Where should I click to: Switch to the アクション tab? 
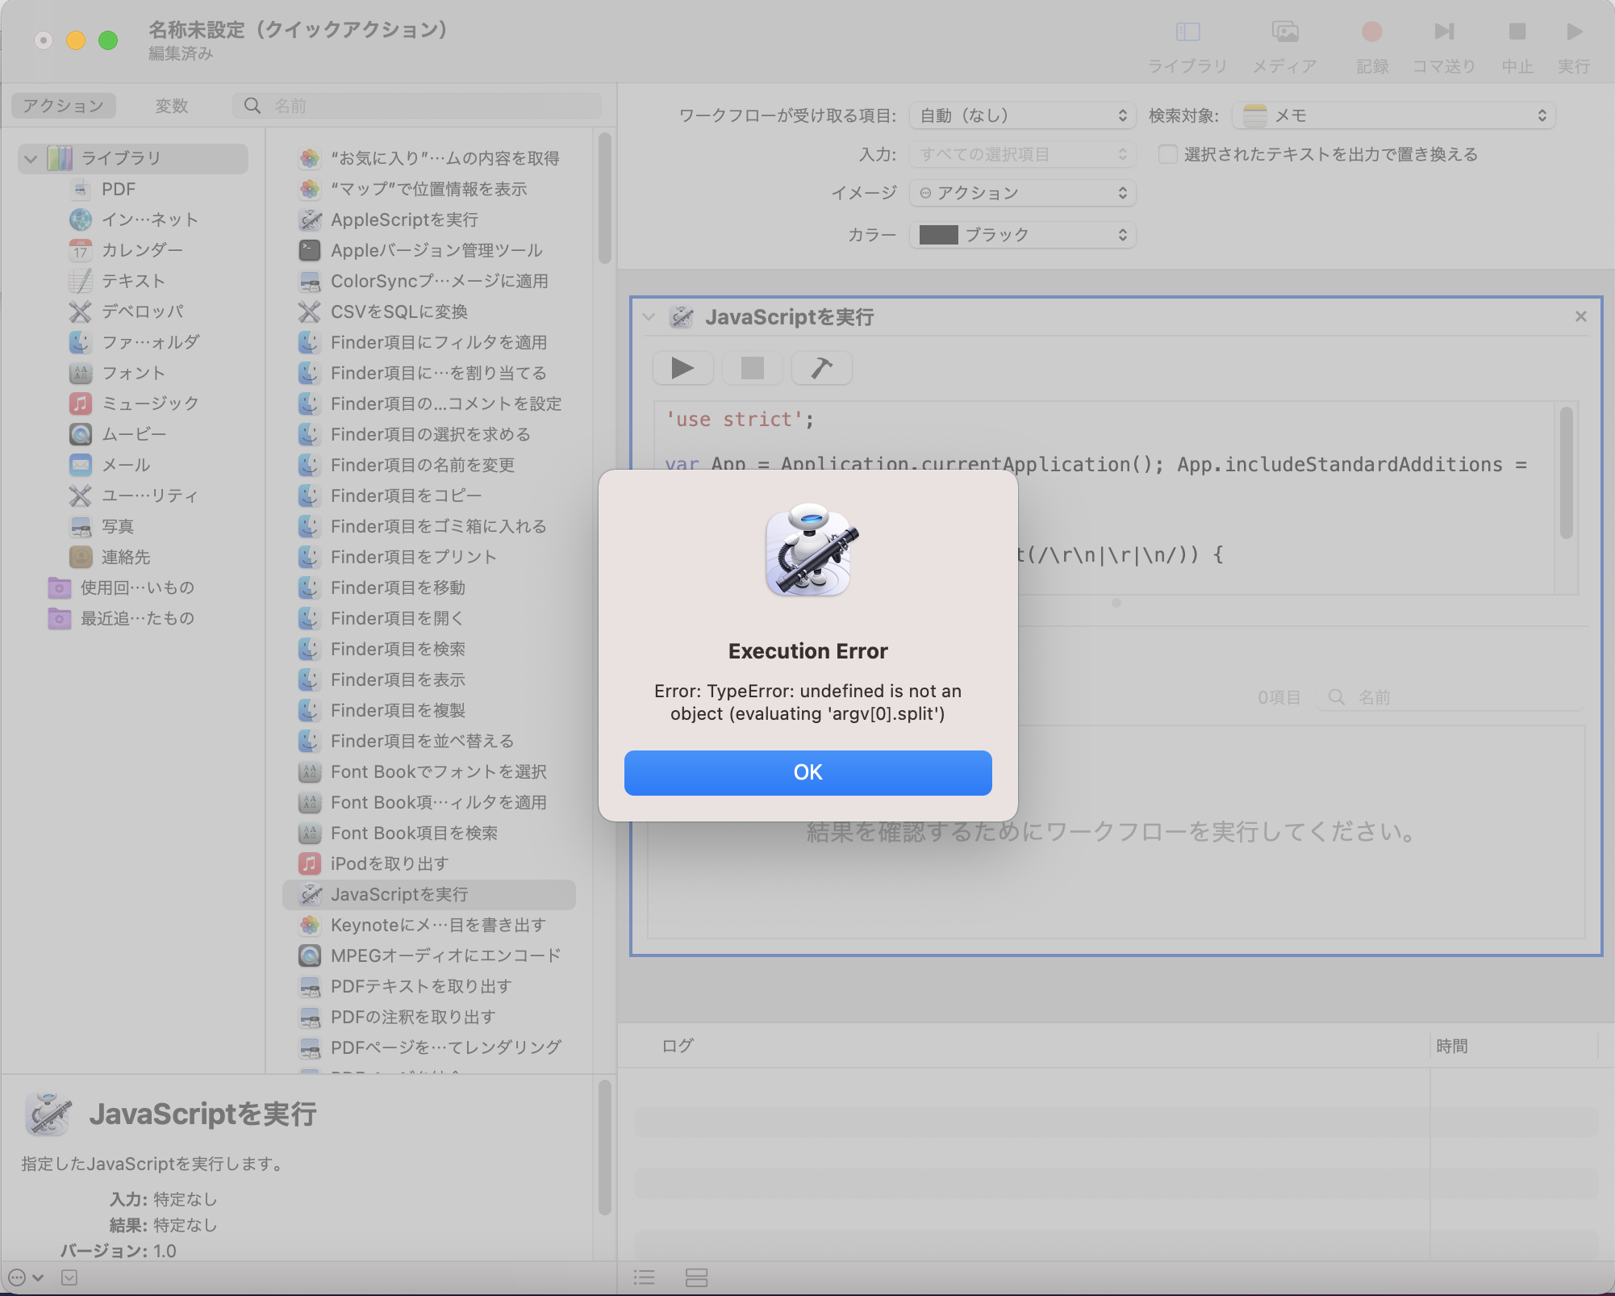tap(63, 106)
